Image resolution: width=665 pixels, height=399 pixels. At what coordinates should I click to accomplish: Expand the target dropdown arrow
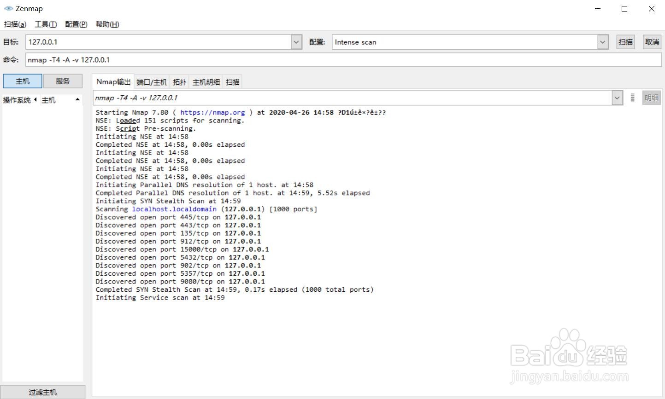tap(297, 42)
